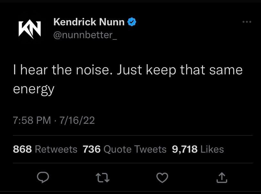The width and height of the screenshot is (261, 194).
Task: Click the word "energy" in the tweet
Action: [x=34, y=89]
